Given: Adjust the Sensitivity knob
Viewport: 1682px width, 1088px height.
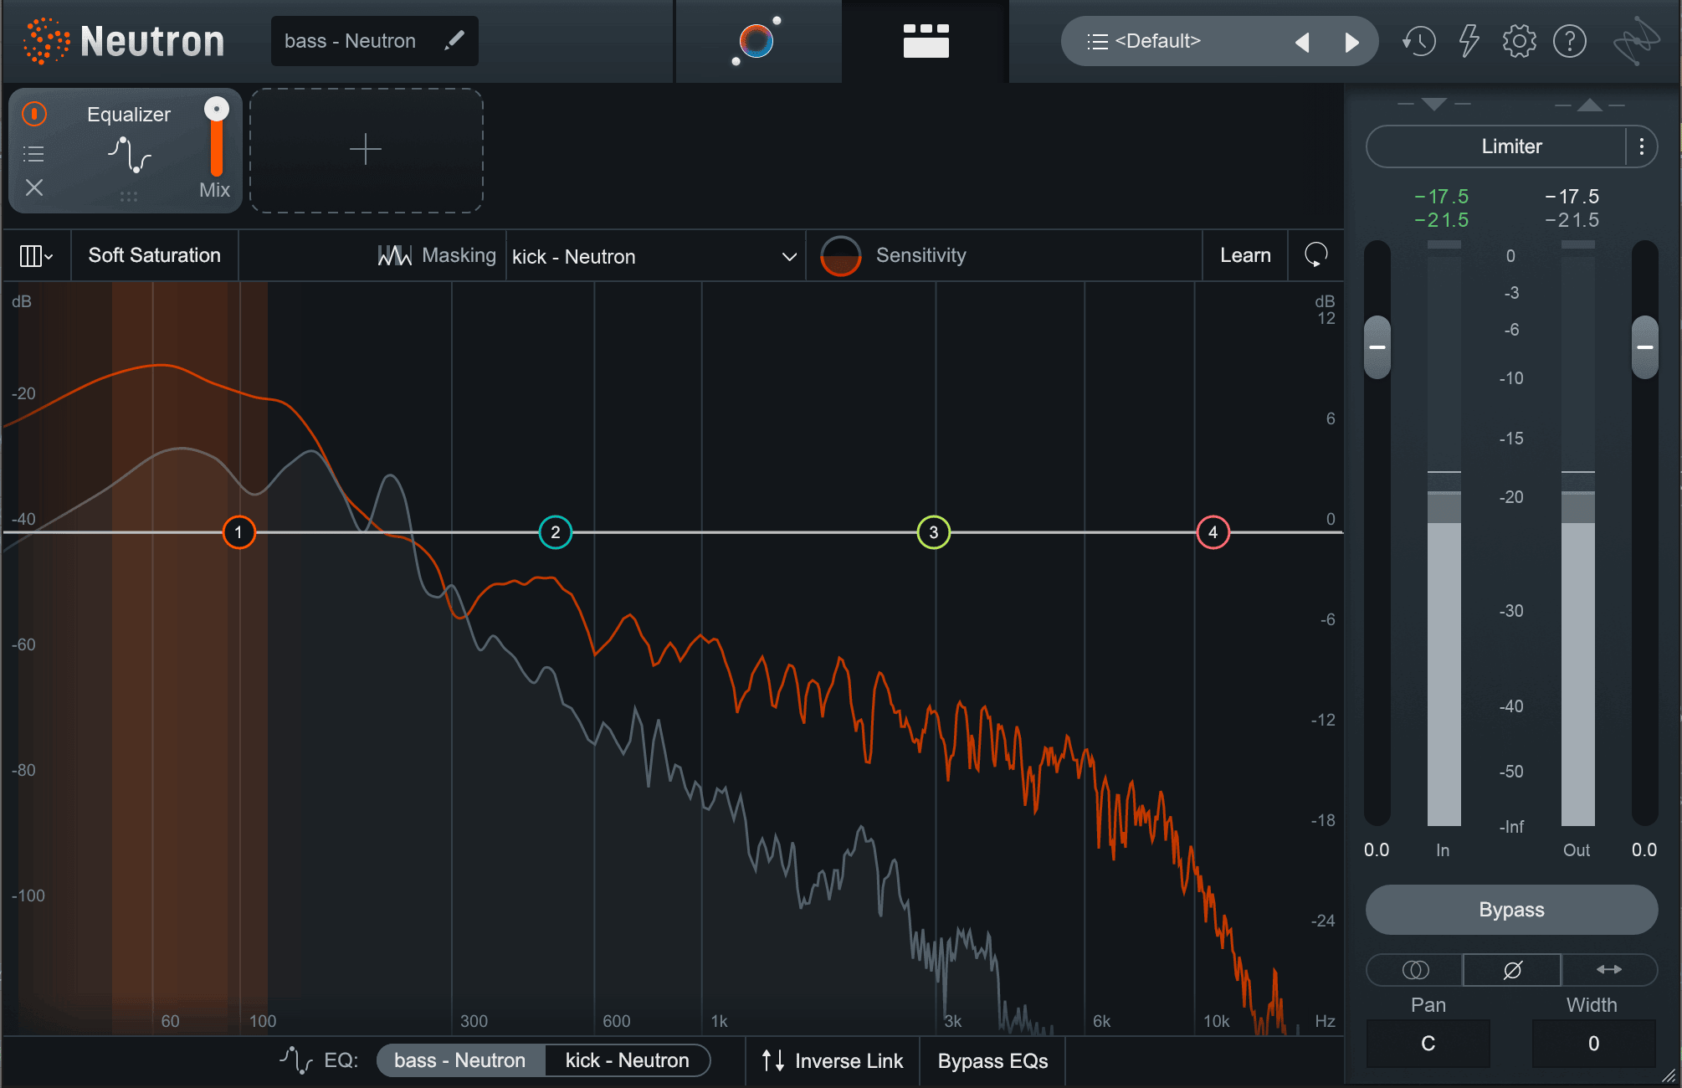Looking at the screenshot, I should tap(841, 256).
